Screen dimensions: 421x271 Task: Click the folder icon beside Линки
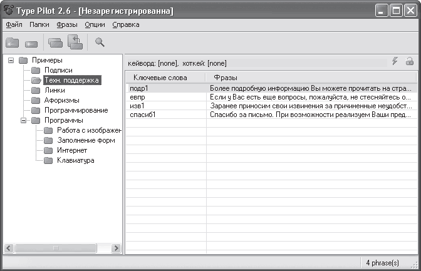pos(36,90)
